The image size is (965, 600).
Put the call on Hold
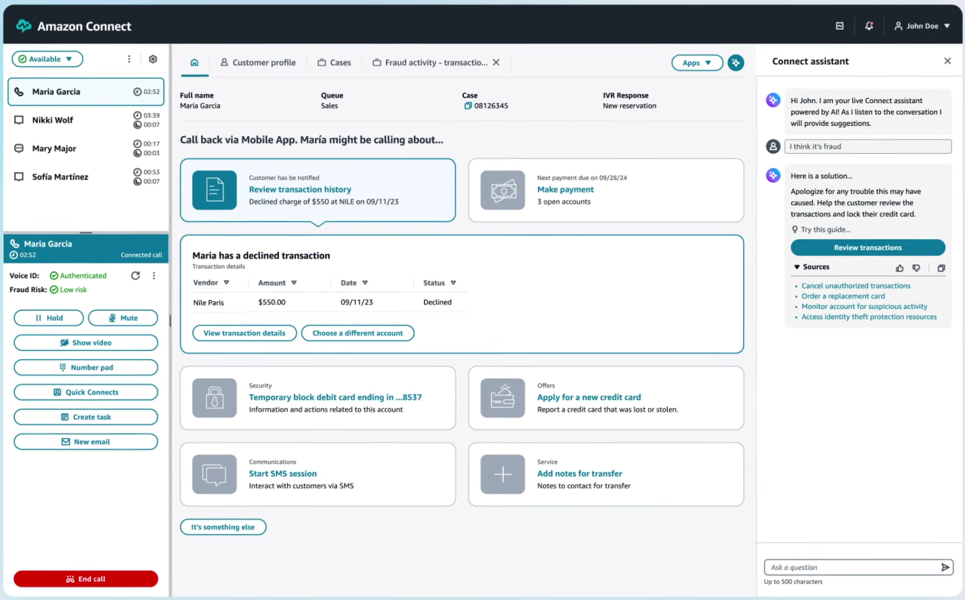click(x=49, y=318)
